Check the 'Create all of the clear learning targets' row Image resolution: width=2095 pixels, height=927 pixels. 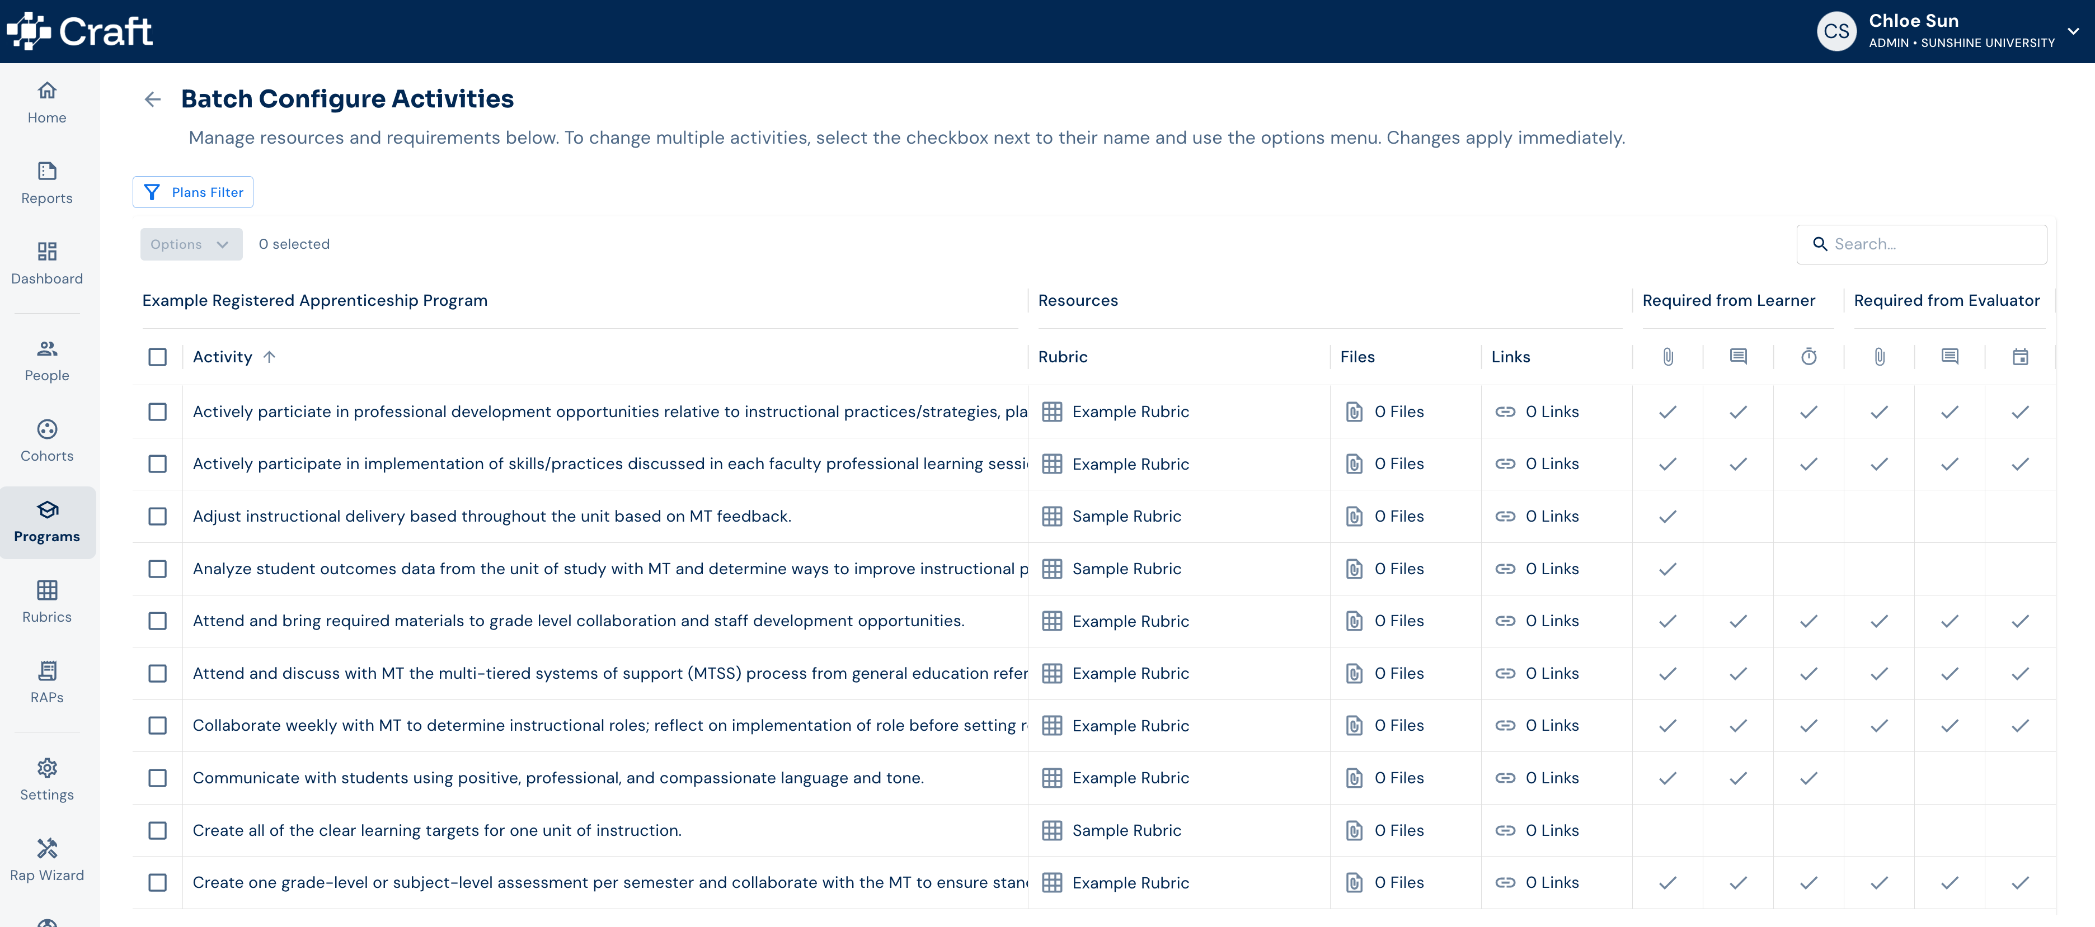(158, 830)
